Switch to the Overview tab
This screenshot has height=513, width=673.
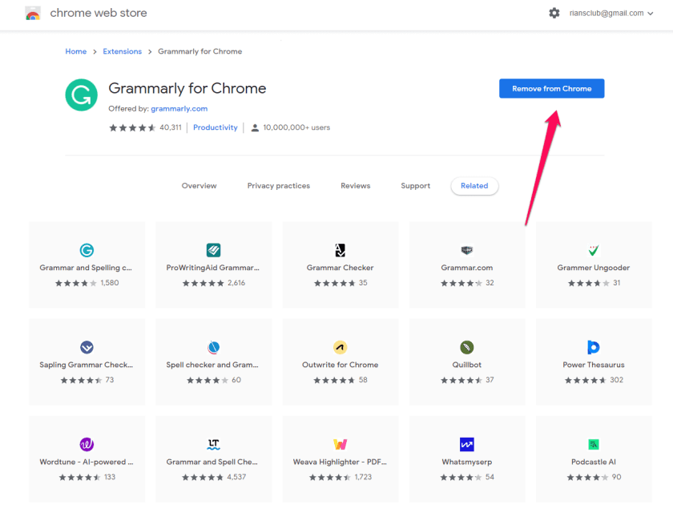(199, 186)
